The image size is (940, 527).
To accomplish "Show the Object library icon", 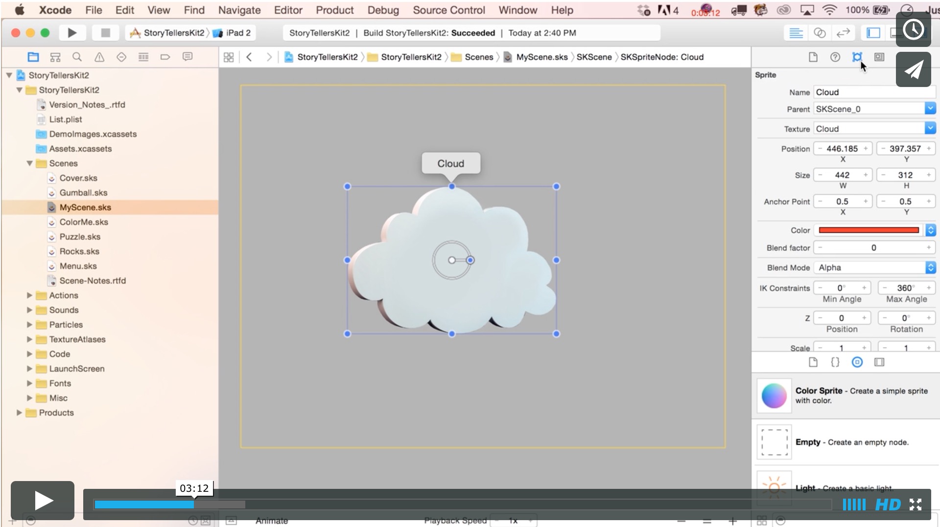I will (857, 362).
